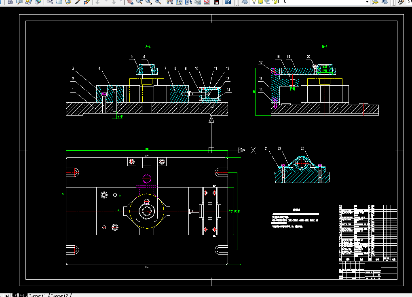Open Plot Preview from the toolbar
The width and height of the screenshot is (412, 297).
(19, 2)
